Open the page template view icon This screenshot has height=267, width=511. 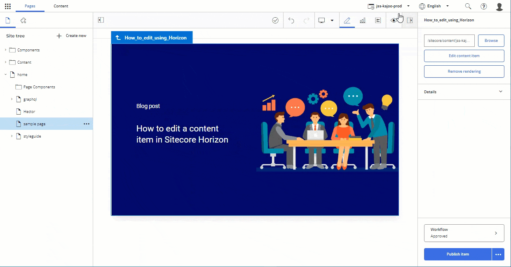pos(378,20)
